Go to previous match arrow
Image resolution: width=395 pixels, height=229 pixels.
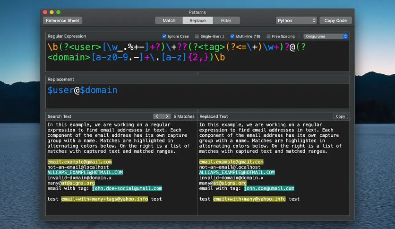(x=157, y=116)
